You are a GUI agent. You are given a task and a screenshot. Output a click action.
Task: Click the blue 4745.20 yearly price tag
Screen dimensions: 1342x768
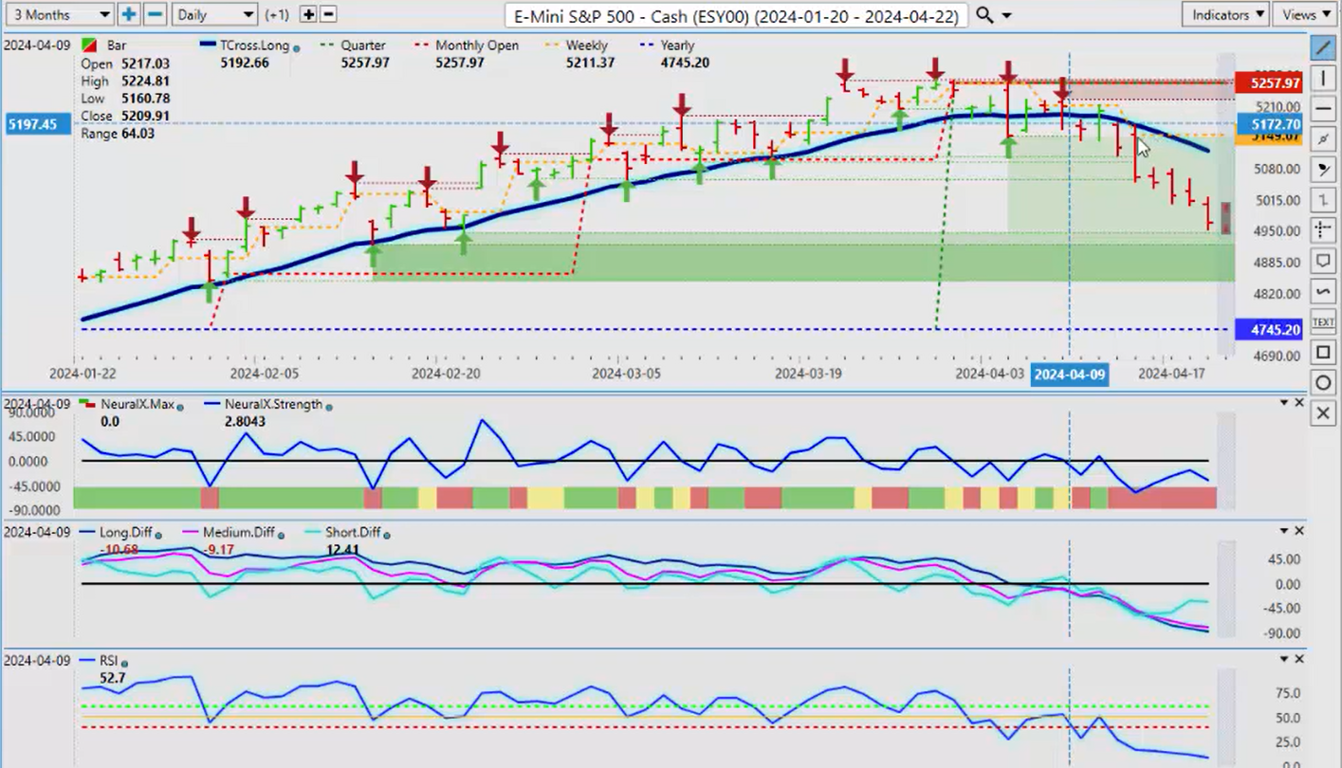click(x=1271, y=330)
